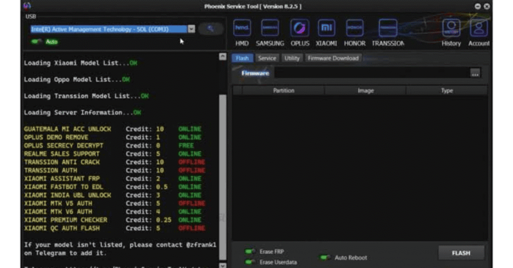Click the @zfrank1 Telegram contact text
Viewport: 513px width, 268px height.
point(201,245)
